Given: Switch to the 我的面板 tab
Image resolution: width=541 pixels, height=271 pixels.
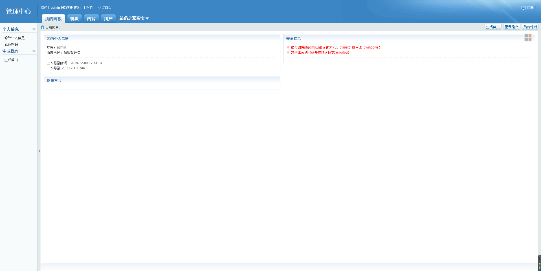Looking at the screenshot, I should point(53,19).
